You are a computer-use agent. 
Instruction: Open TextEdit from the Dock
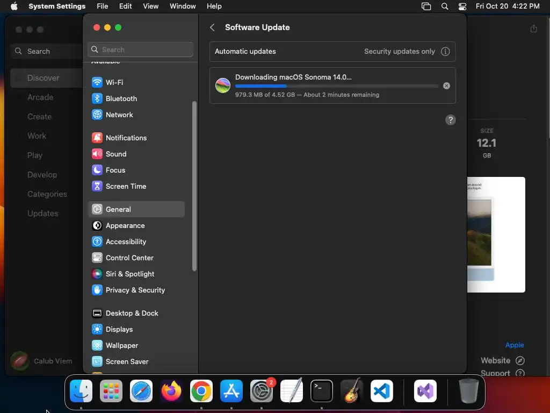click(292, 391)
